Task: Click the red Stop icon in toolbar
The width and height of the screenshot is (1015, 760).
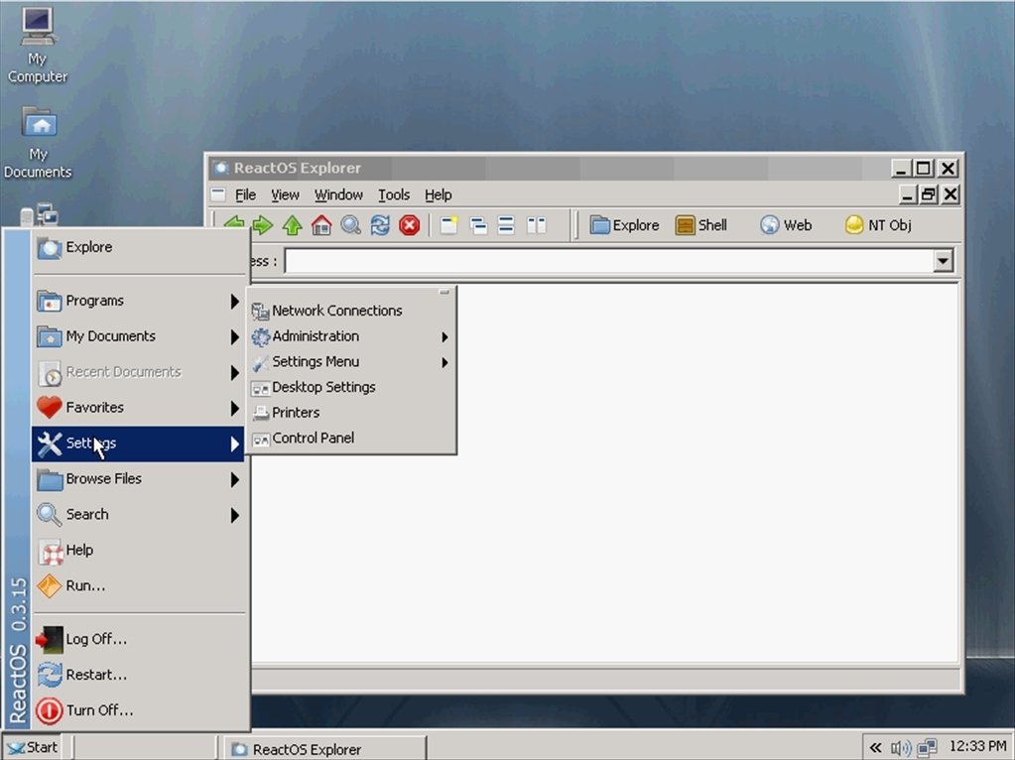Action: point(409,225)
